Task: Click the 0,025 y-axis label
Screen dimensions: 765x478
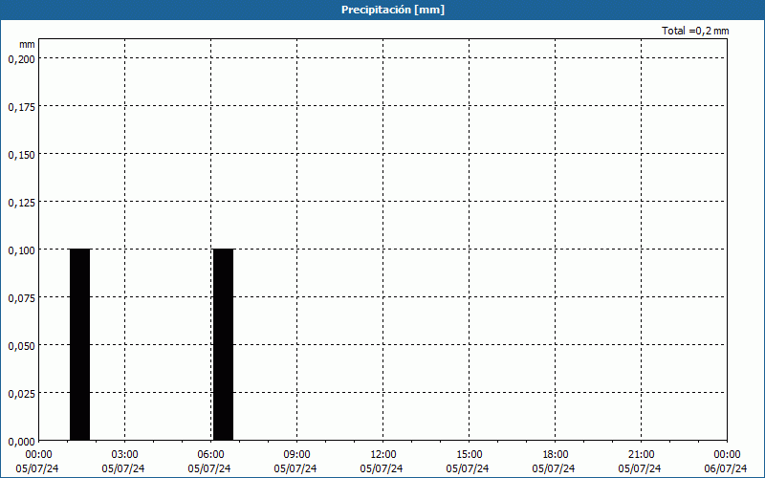Action: point(21,393)
